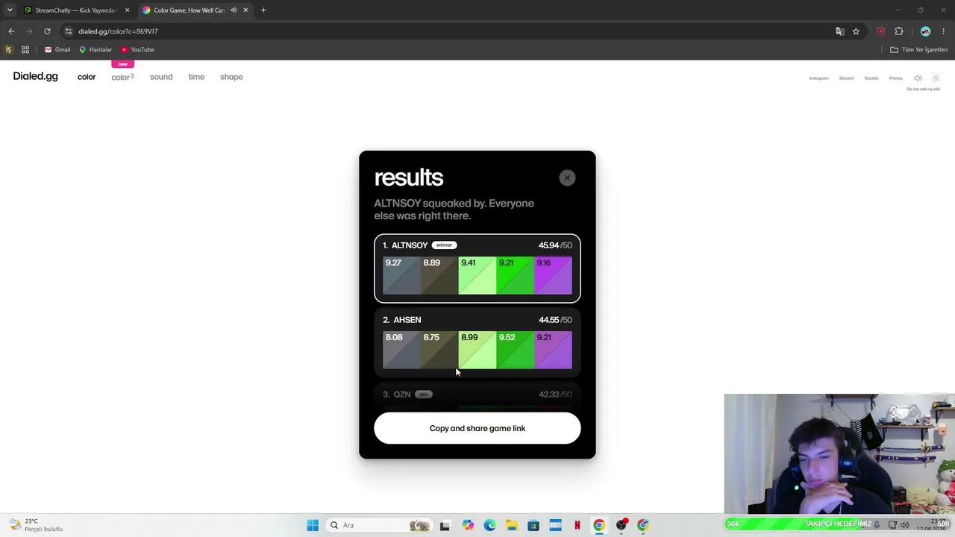Open File Explorer from the taskbar
Screen dimensions: 955x537
pos(512,525)
